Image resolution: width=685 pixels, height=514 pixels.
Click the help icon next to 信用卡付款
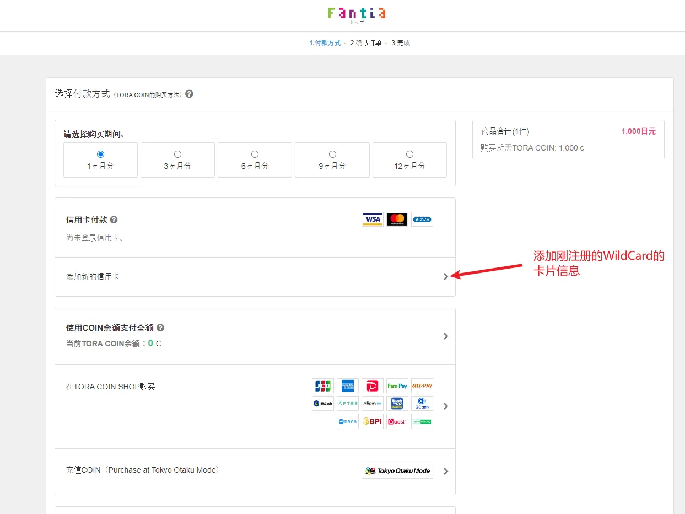(114, 219)
